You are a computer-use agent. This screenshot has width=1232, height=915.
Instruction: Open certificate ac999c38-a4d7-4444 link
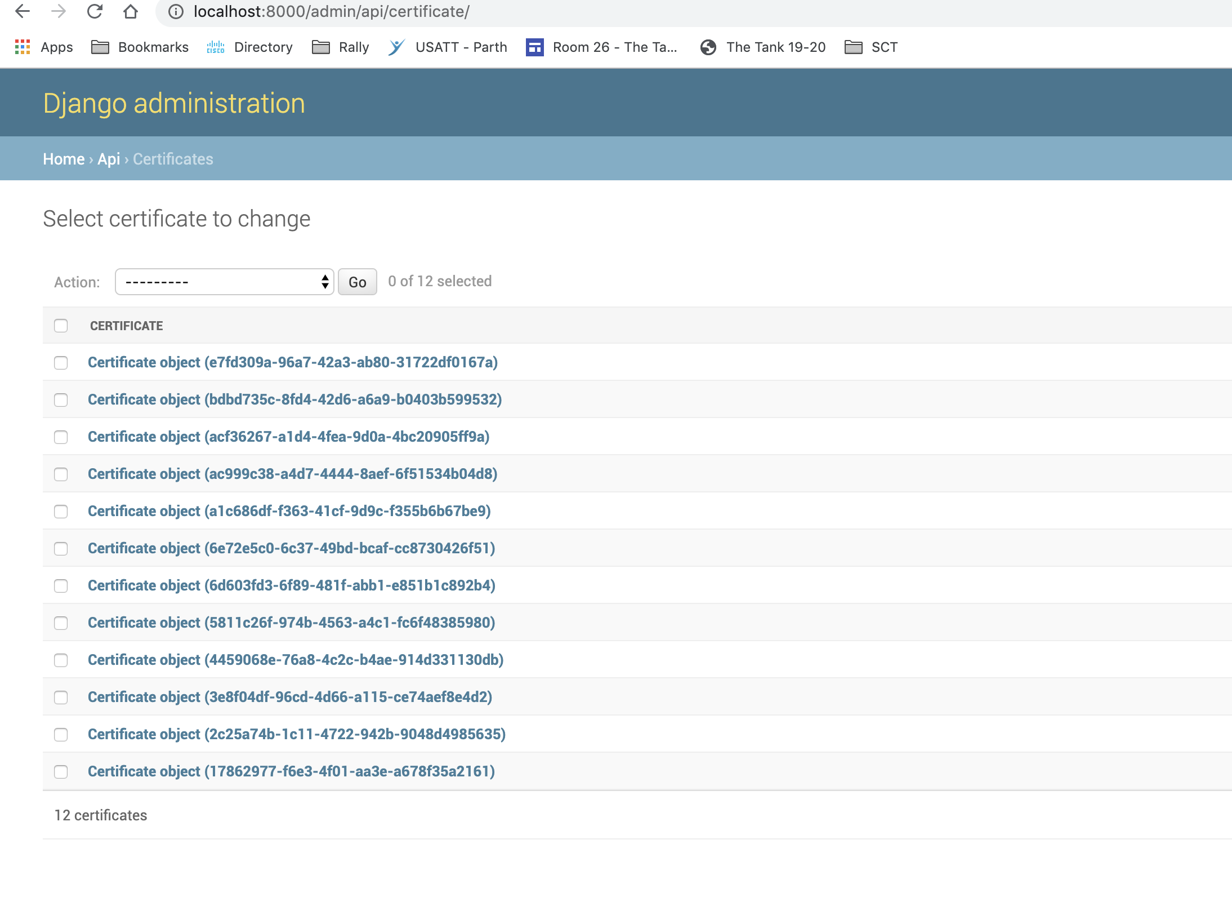click(293, 474)
